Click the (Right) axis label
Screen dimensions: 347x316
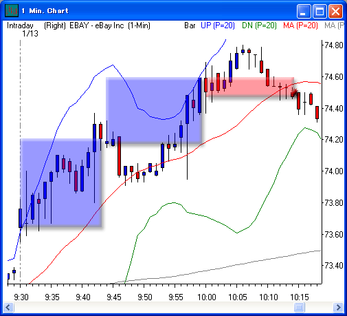55,25
